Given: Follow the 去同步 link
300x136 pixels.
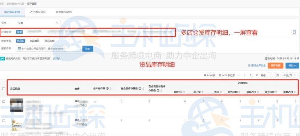Looking at the screenshot, I should [x=57, y=59].
